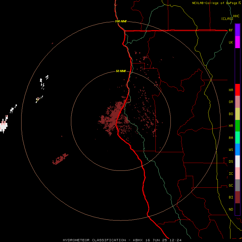Viewport: 242px width, 242px height.
Task: Click the [CLAS] units label
Action: [x=227, y=19]
